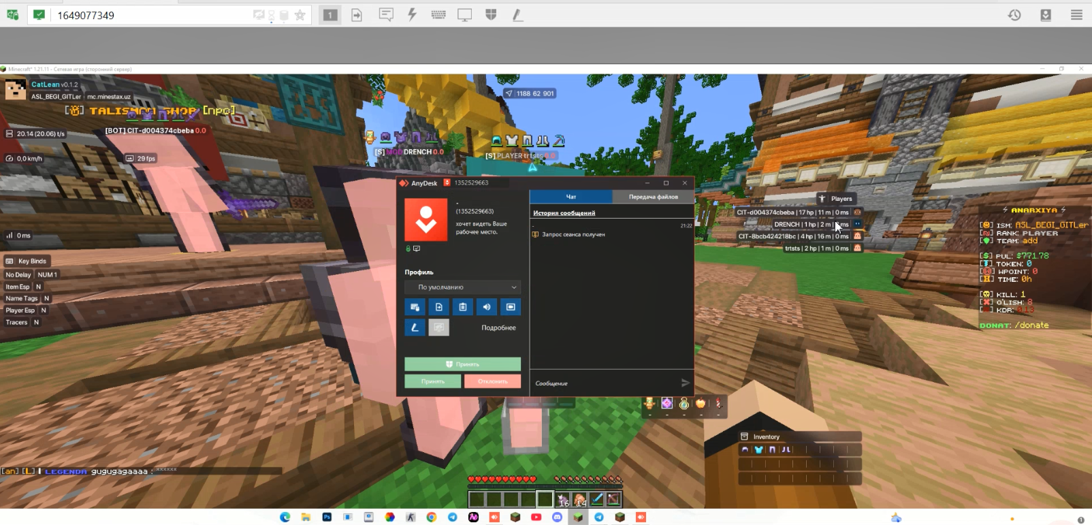Expand the По умолчанию profile dropdown
The width and height of the screenshot is (1092, 525).
(x=462, y=287)
